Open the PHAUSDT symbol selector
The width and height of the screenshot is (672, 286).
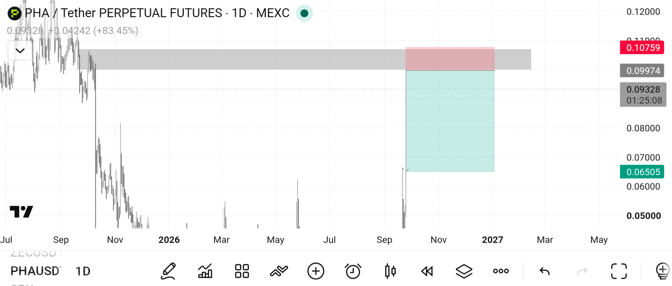[x=36, y=271]
